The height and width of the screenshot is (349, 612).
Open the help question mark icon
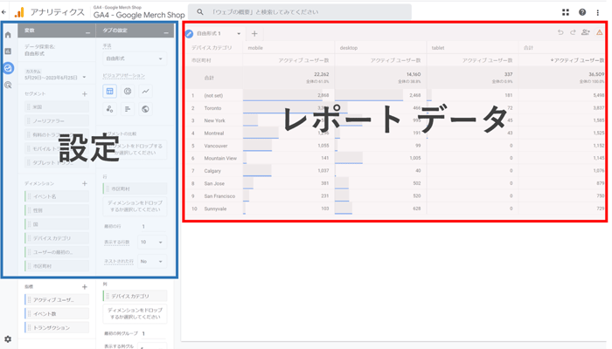582,12
